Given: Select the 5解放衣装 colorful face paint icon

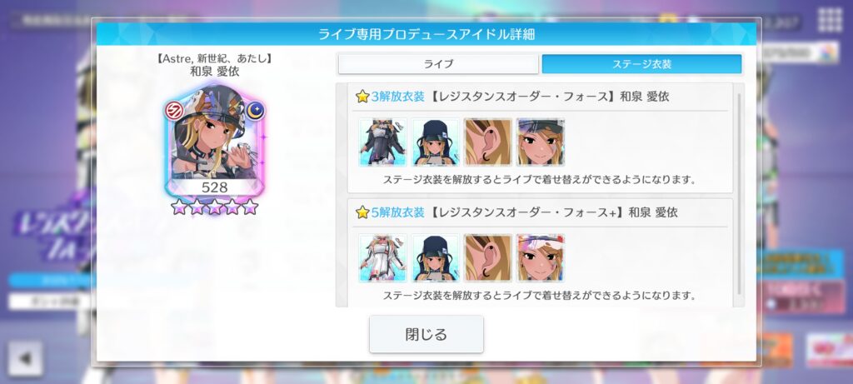Looking at the screenshot, I should (540, 258).
